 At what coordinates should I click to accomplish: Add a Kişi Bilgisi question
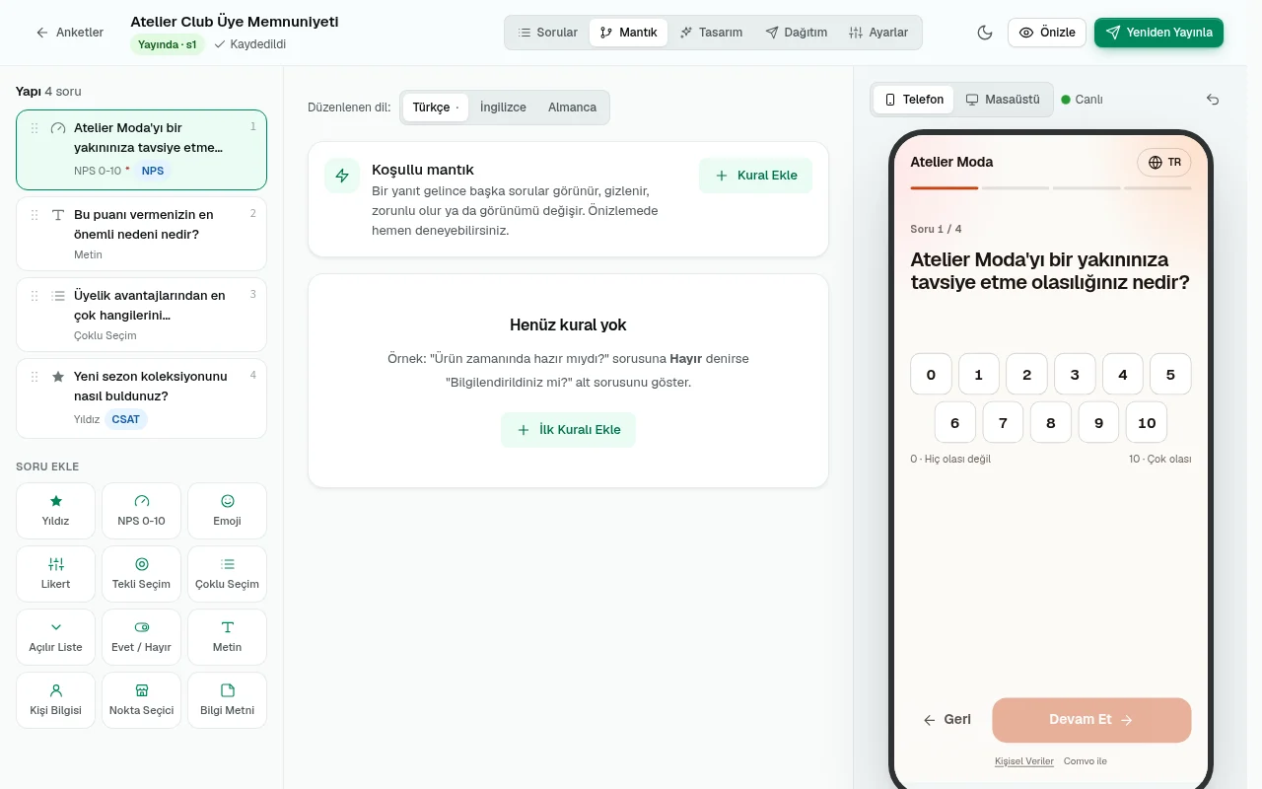[56, 699]
